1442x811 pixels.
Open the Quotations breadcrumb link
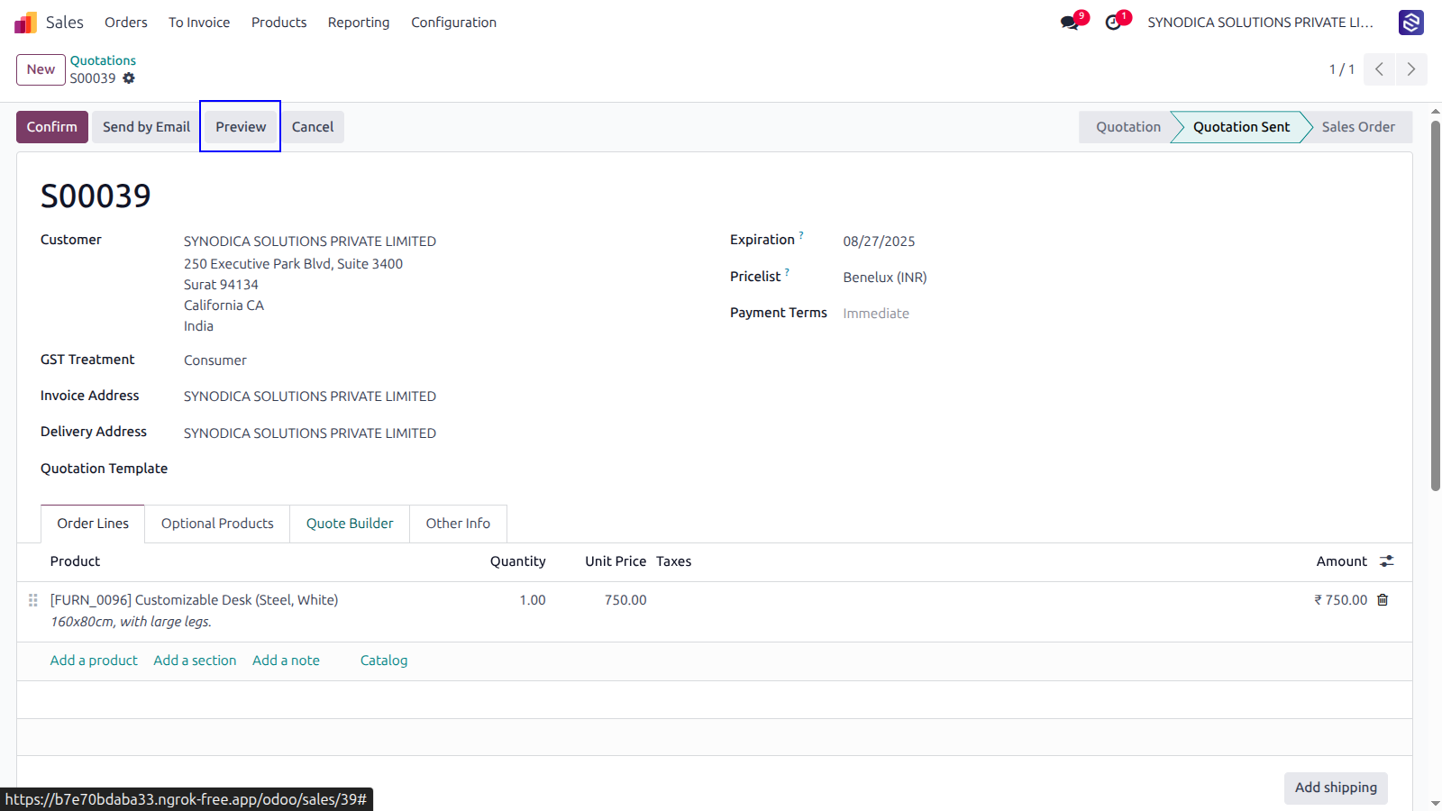pyautogui.click(x=103, y=60)
